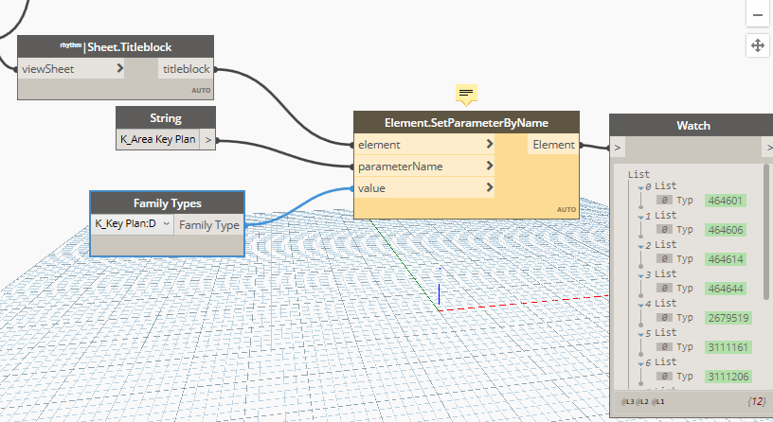Click the element input port chevron
Screen dimensions: 773x422
pyautogui.click(x=489, y=144)
